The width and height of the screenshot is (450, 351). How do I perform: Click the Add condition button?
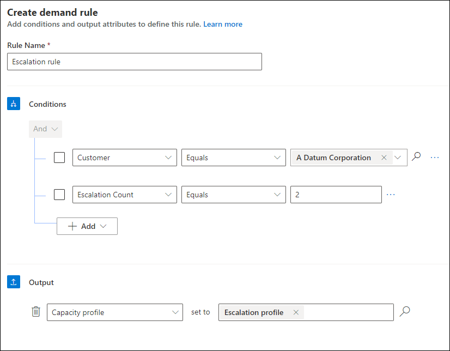pyautogui.click(x=87, y=226)
